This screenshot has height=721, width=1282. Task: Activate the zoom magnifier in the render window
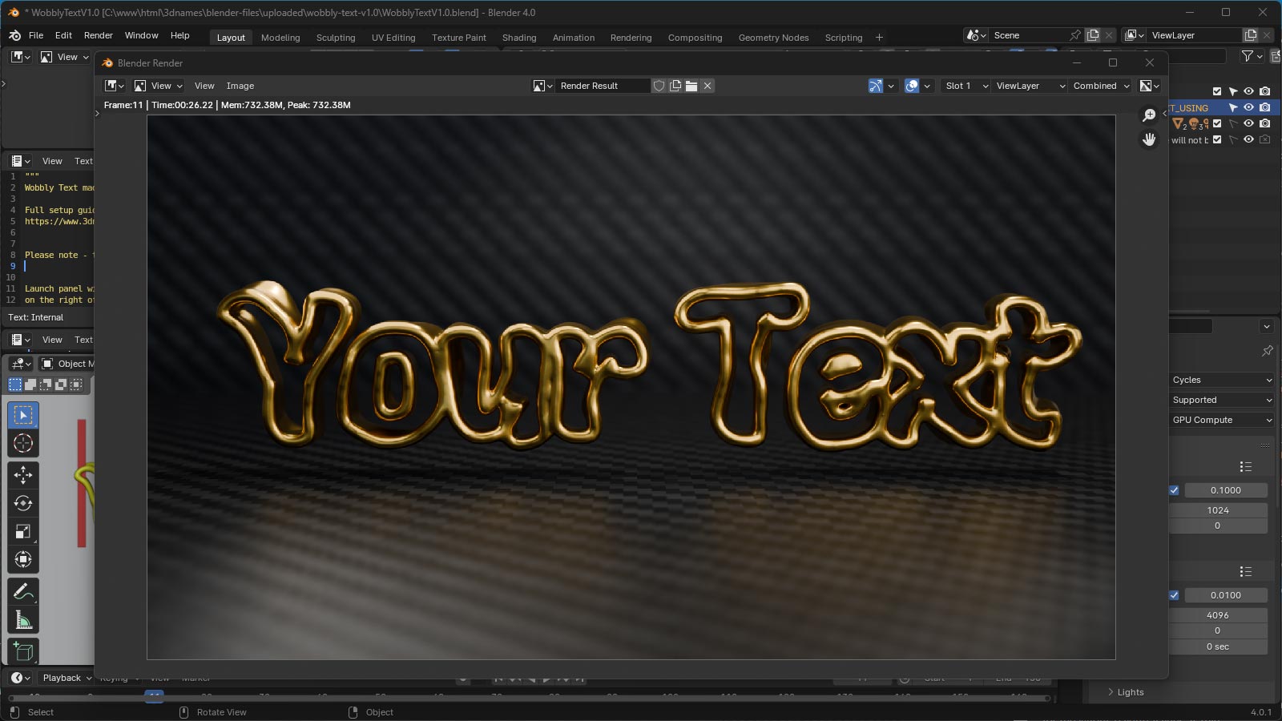pyautogui.click(x=1149, y=115)
